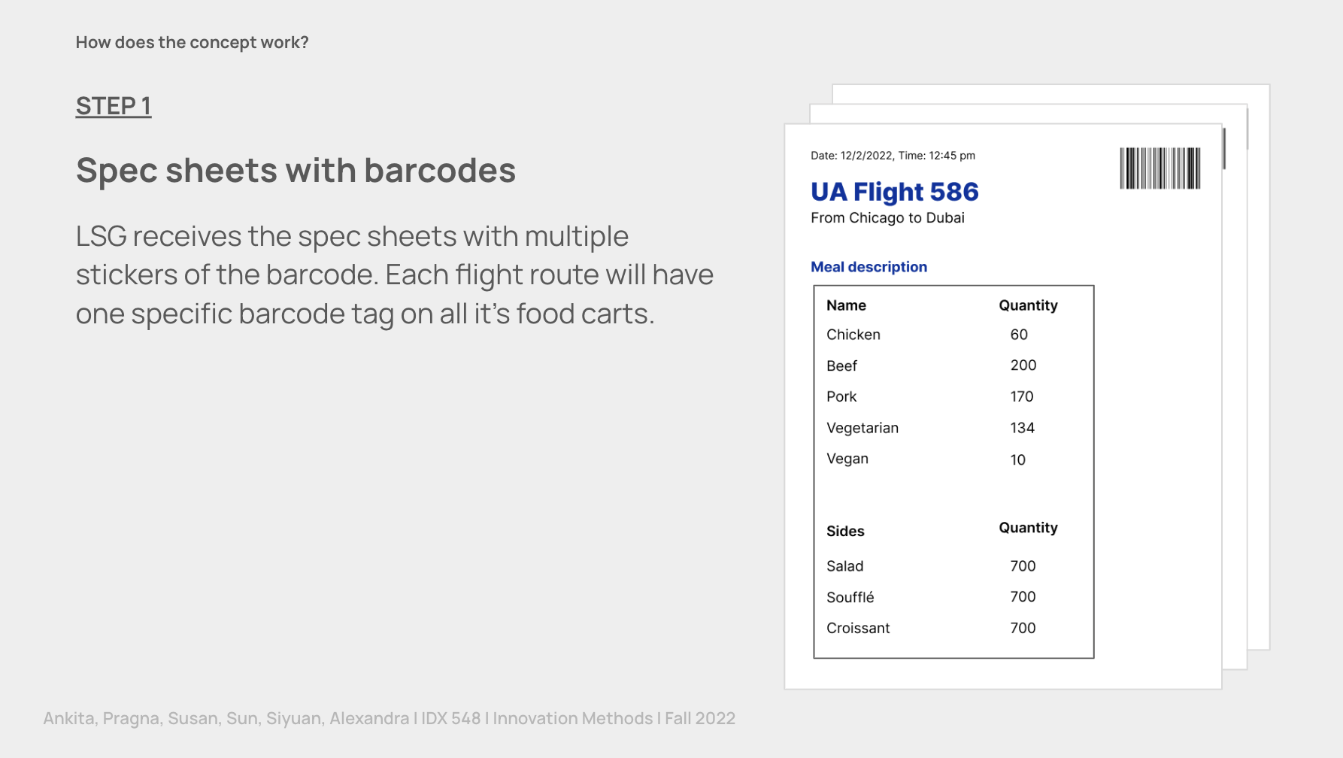
Task: Click the Spec sheets with barcodes heading
Action: tap(296, 170)
